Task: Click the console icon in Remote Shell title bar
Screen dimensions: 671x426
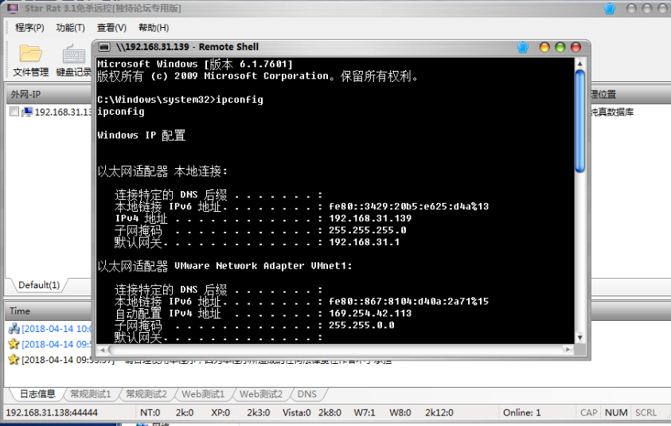Action: 104,47
